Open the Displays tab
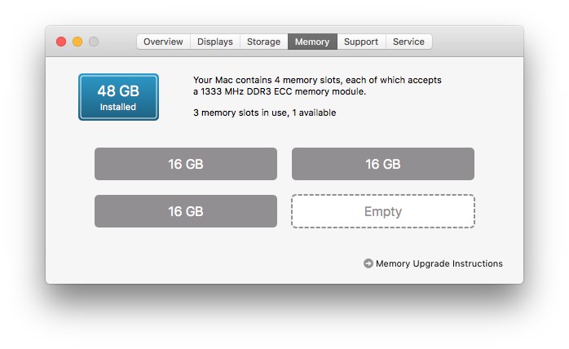 pyautogui.click(x=215, y=42)
